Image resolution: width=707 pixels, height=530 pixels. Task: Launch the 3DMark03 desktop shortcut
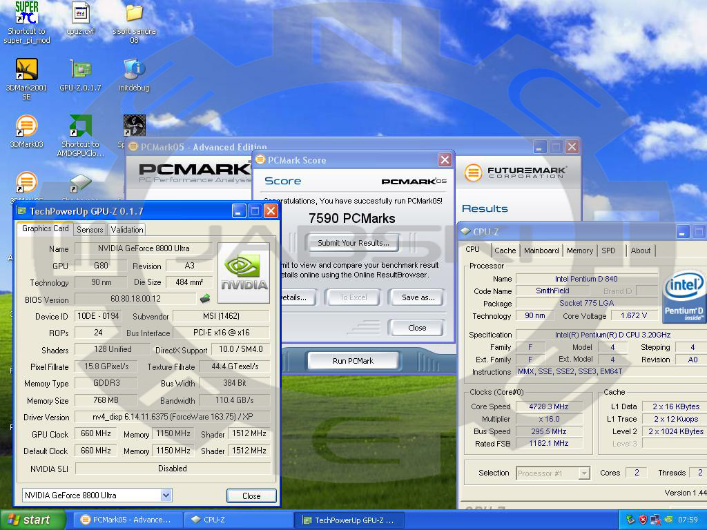(26, 126)
